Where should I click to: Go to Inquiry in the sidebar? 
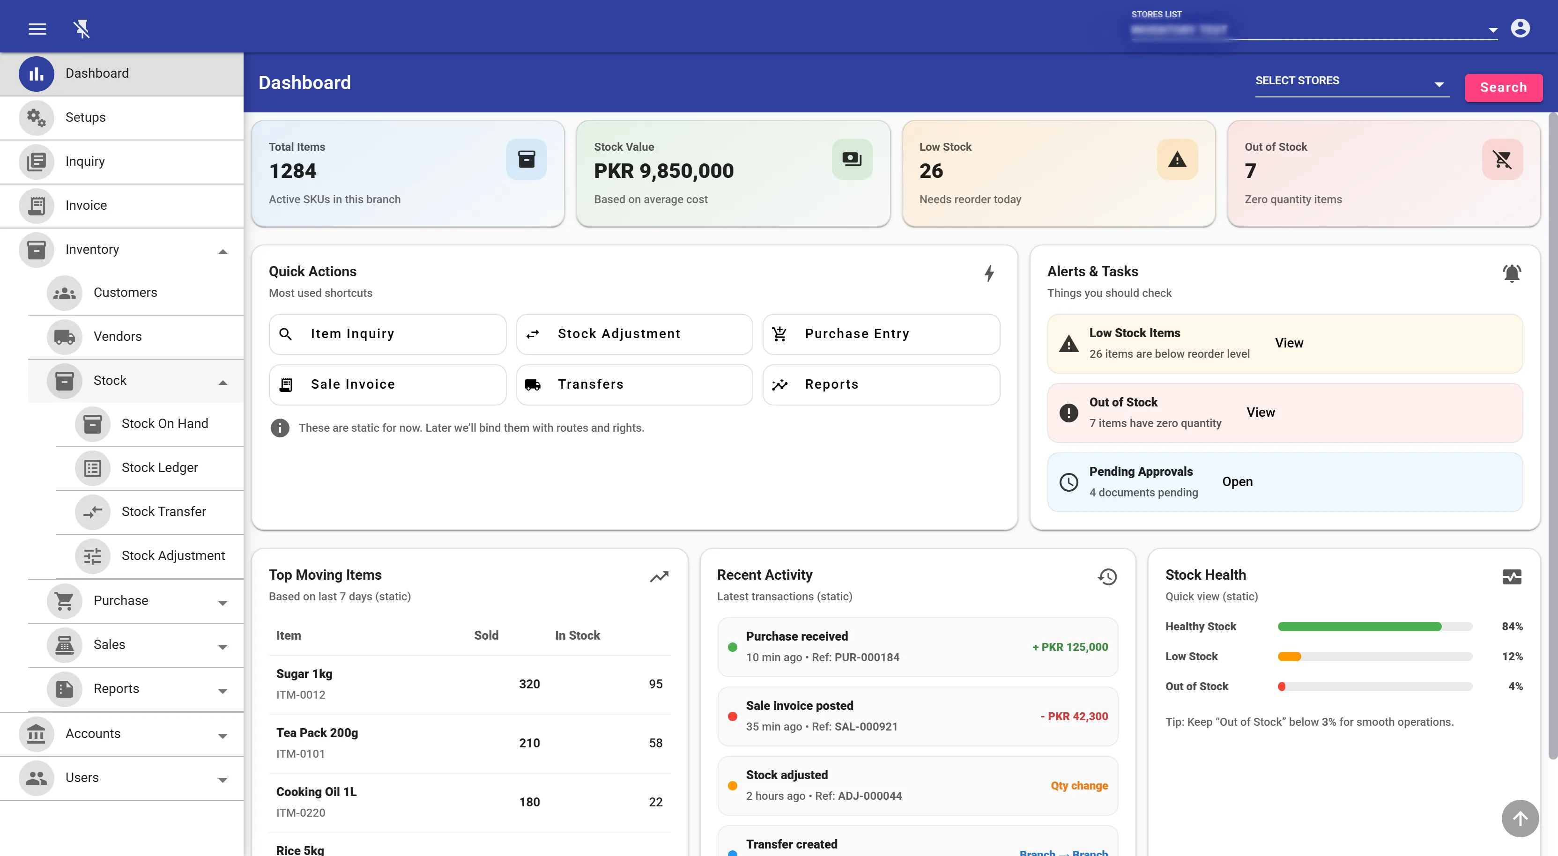122,162
